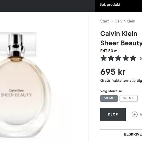The image size is (142, 142).
Task: Click the 695 kr price
Action: [113, 72]
